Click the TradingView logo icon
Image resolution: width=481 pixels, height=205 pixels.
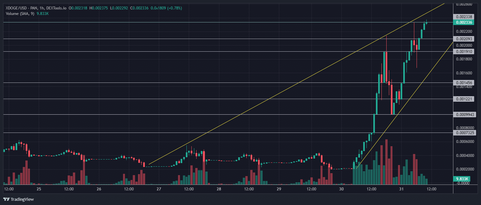(7, 199)
